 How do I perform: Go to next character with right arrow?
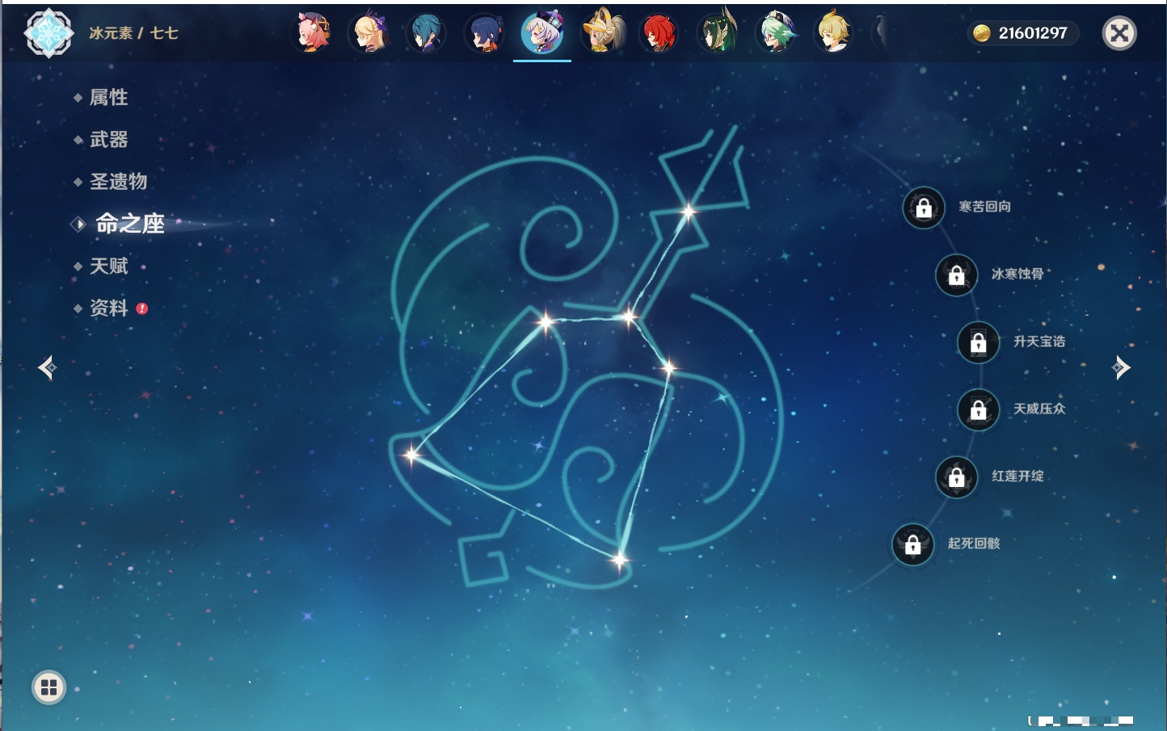[x=1121, y=368]
